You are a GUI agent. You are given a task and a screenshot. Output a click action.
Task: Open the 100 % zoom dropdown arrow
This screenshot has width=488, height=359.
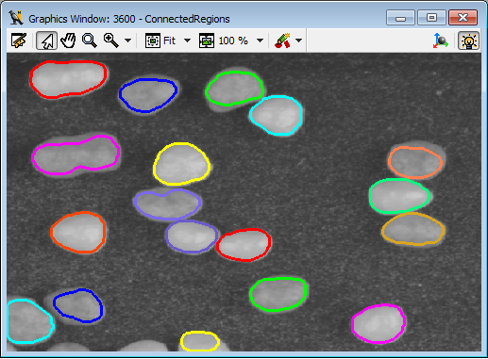260,41
